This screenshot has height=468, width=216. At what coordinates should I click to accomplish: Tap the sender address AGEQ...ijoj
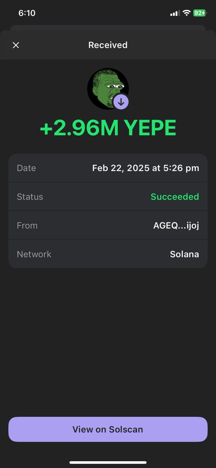pos(176,225)
